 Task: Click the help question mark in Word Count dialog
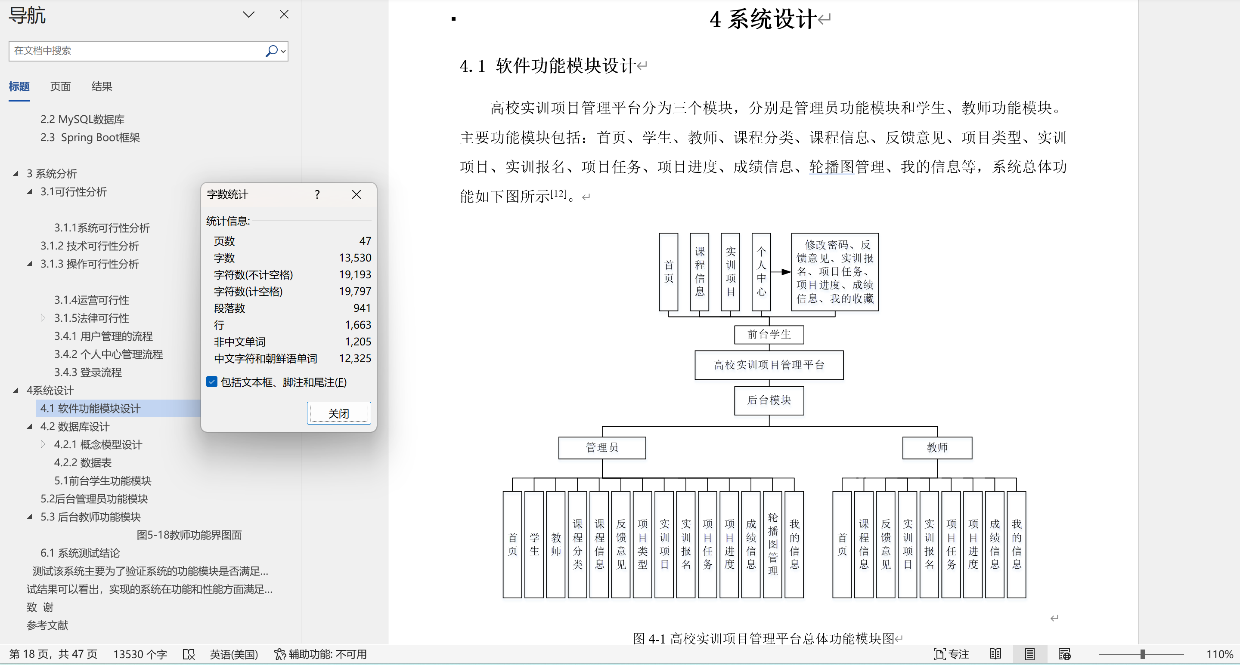click(x=317, y=194)
